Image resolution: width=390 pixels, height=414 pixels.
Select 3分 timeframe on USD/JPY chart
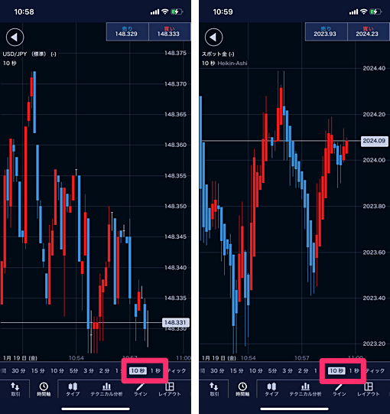click(x=89, y=370)
